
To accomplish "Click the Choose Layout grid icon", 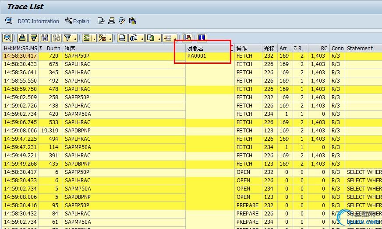I will tap(167, 38).
